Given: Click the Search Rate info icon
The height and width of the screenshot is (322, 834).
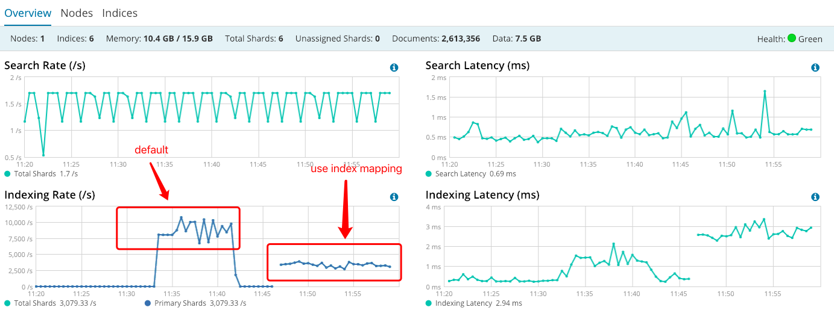Looking at the screenshot, I should pyautogui.click(x=394, y=67).
